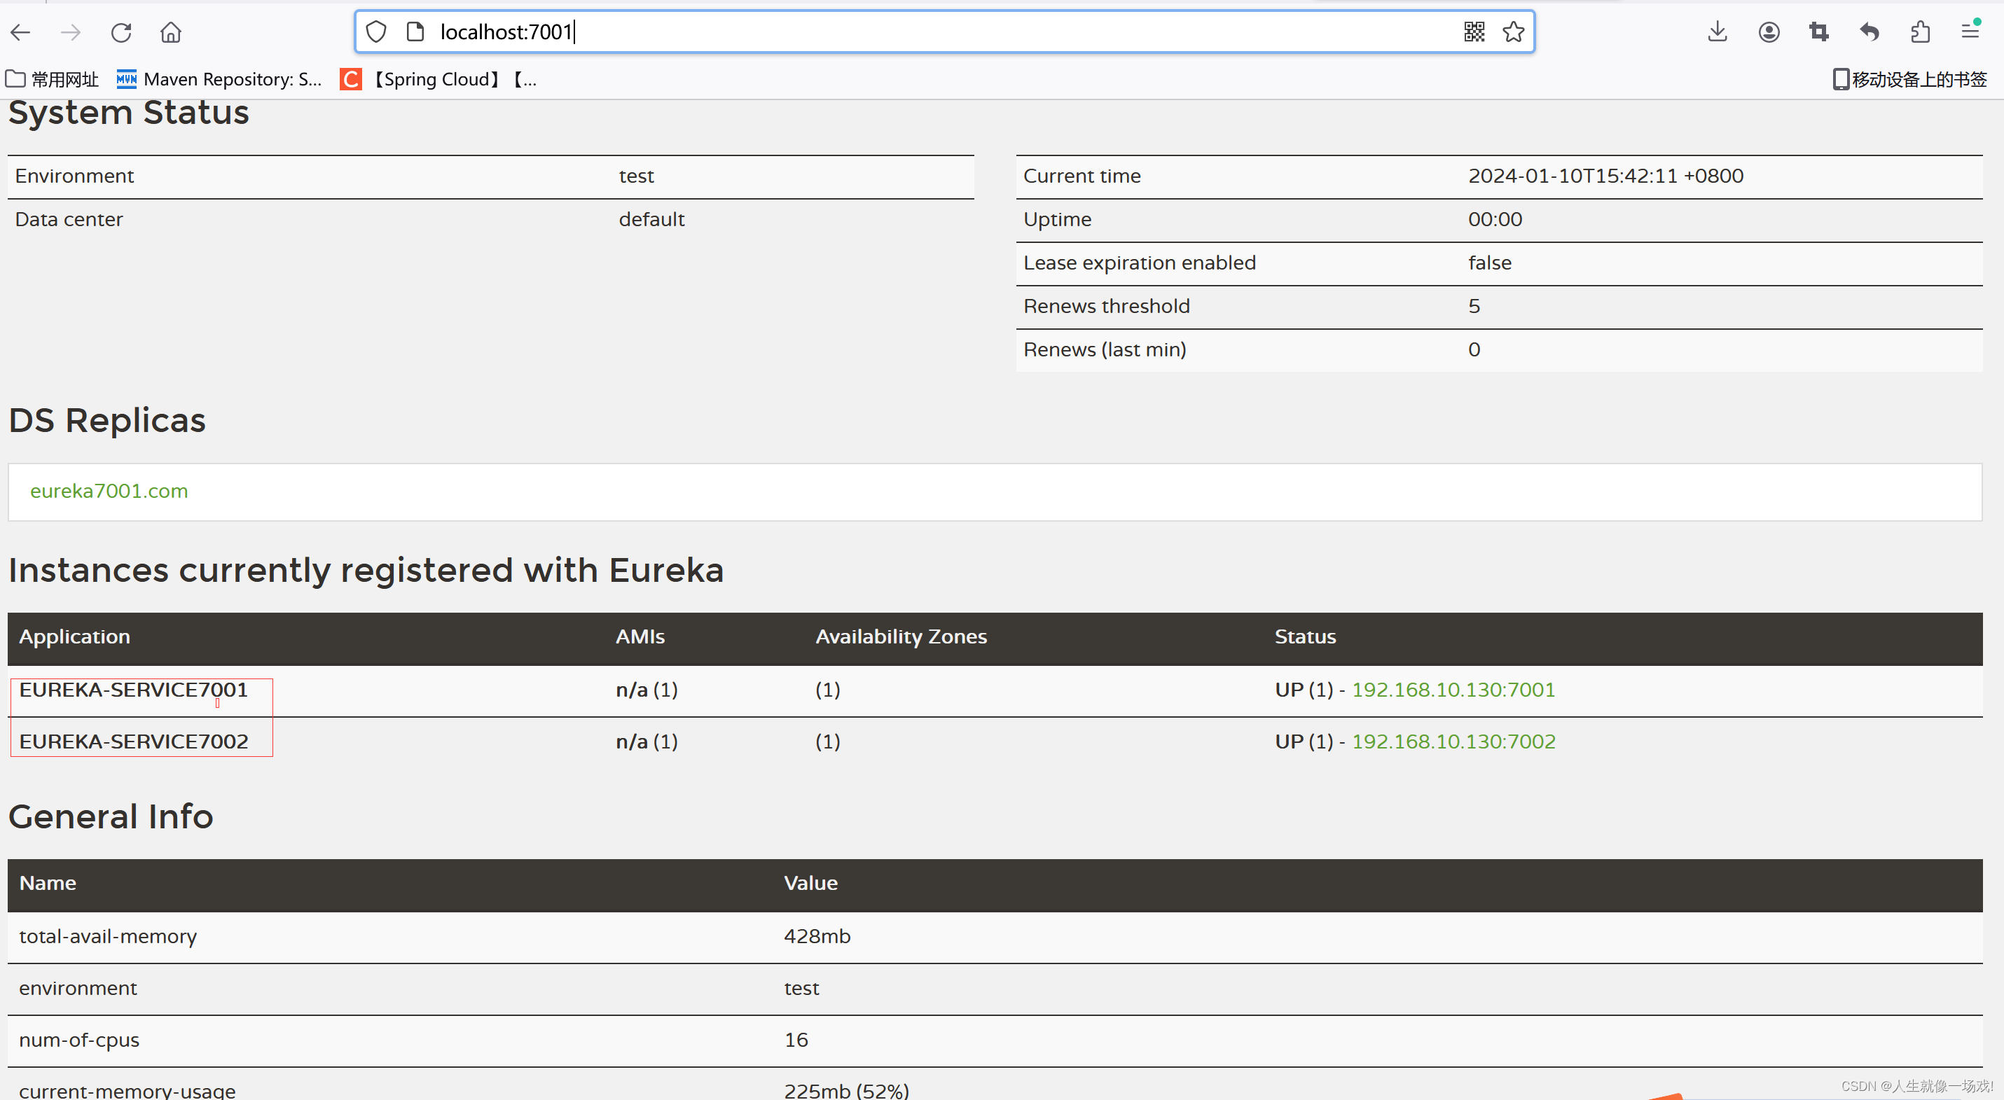
Task: Click the AMIs column header
Action: pyautogui.click(x=640, y=636)
